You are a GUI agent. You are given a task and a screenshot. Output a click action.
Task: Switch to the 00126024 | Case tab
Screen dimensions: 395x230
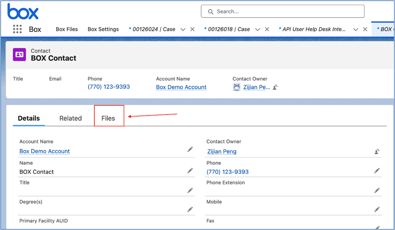pos(152,29)
